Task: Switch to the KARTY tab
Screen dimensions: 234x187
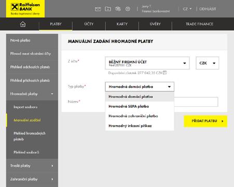Action: pyautogui.click(x=122, y=24)
